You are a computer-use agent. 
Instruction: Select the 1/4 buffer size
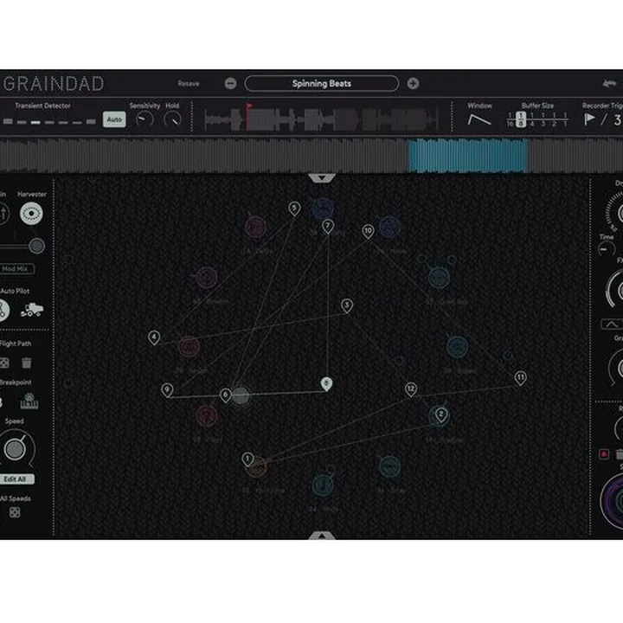(x=532, y=119)
